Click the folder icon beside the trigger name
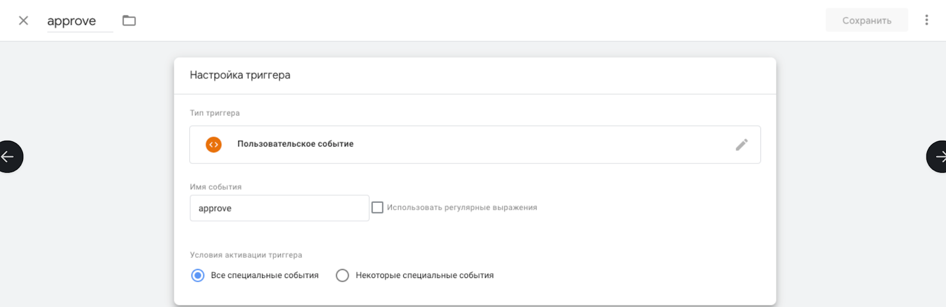This screenshot has width=946, height=307. (x=129, y=21)
